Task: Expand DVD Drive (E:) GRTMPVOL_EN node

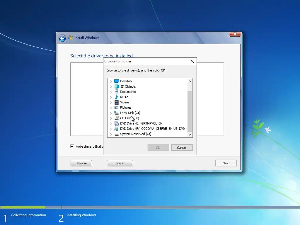Action: (111, 124)
